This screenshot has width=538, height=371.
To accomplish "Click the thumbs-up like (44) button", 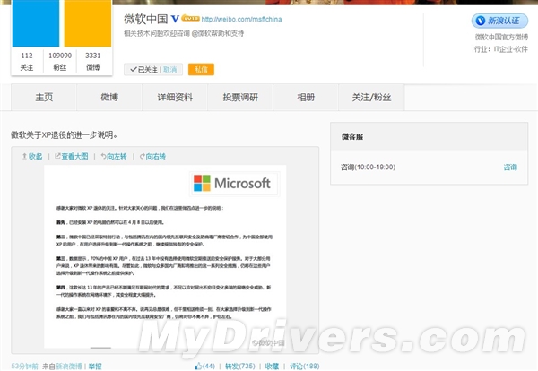I will click(x=204, y=367).
